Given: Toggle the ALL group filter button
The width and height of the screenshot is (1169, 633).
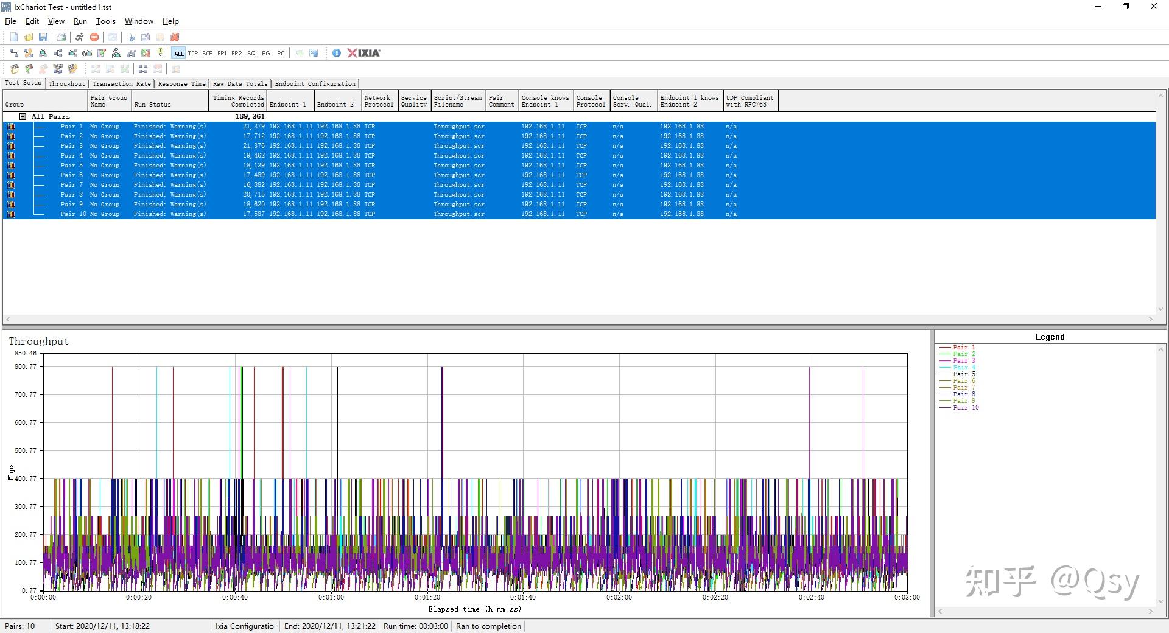Looking at the screenshot, I should (x=178, y=54).
